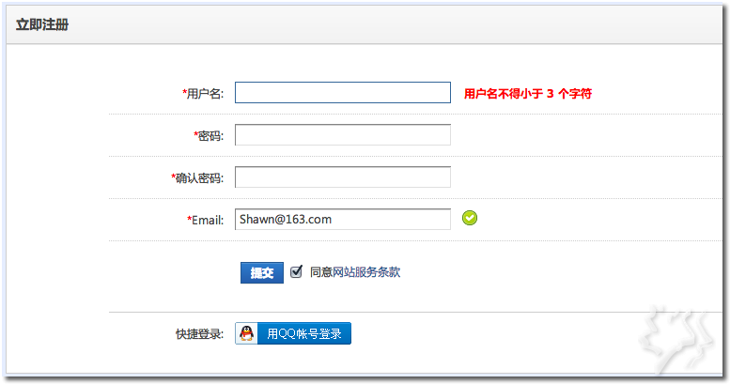Click the green checkmark icon beside Email
Screen dimensions: 730x384
point(470,219)
